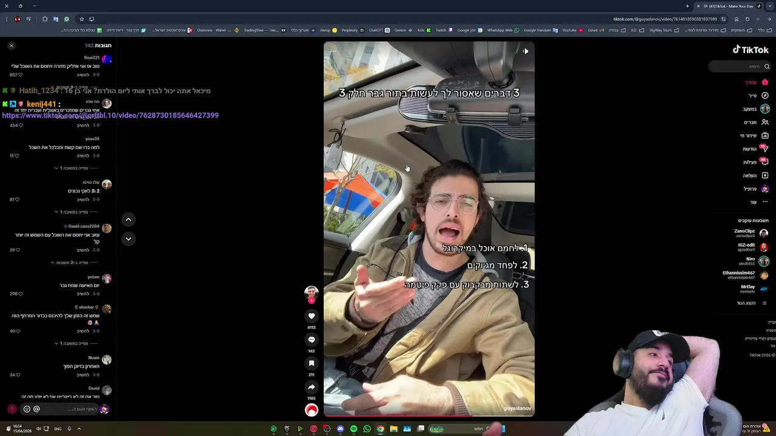Open the Profile item in sidebar
The width and height of the screenshot is (776, 436).
tap(756, 189)
